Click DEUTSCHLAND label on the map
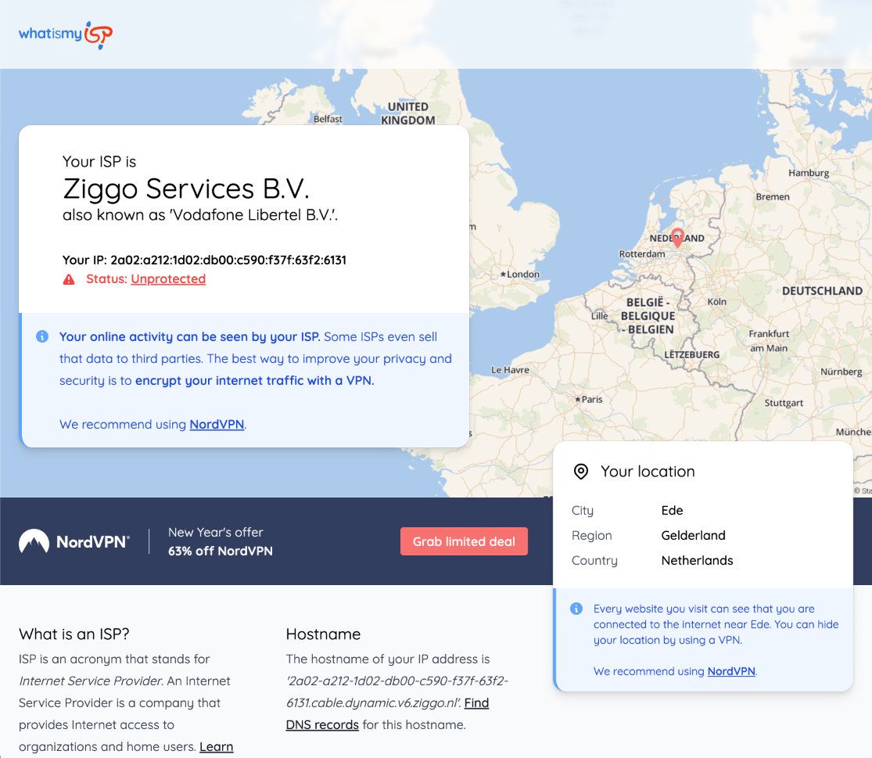Viewport: 872px width, 758px height. coord(822,291)
